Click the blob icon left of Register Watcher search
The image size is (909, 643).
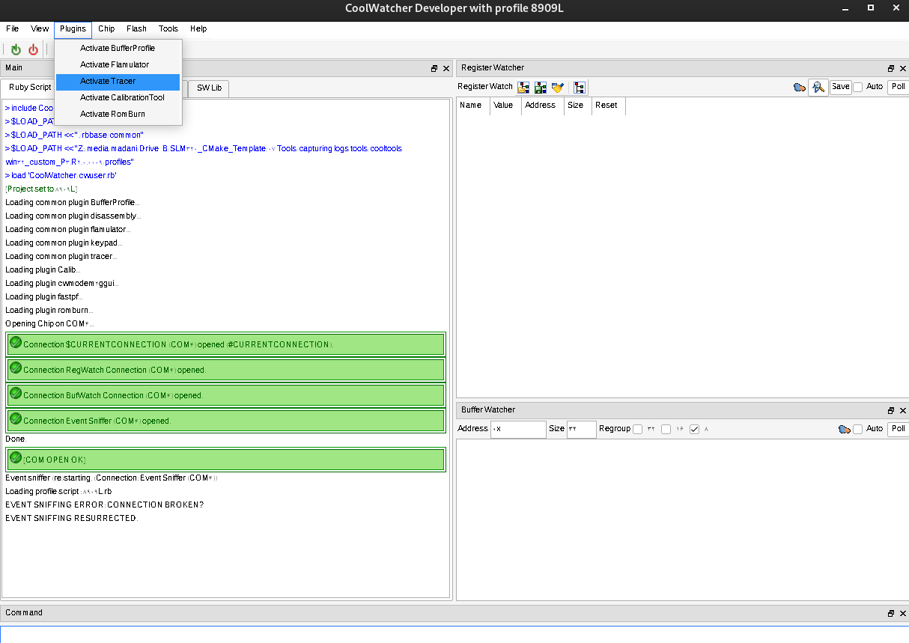click(x=800, y=87)
